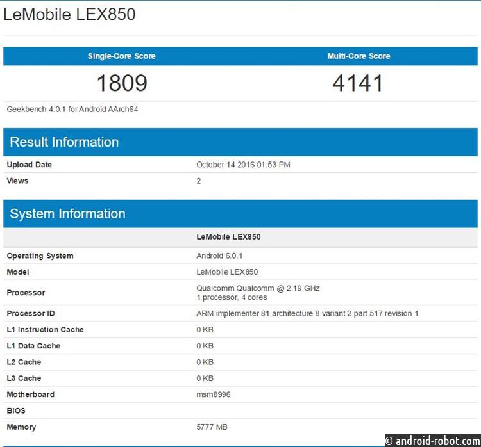
Task: Select the L1 Instruction Cache 0 KB value
Action: pos(205,330)
